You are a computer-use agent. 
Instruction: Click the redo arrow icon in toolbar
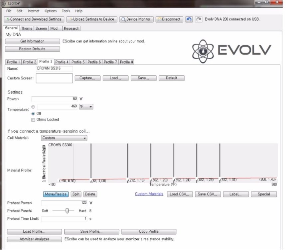[199, 19]
